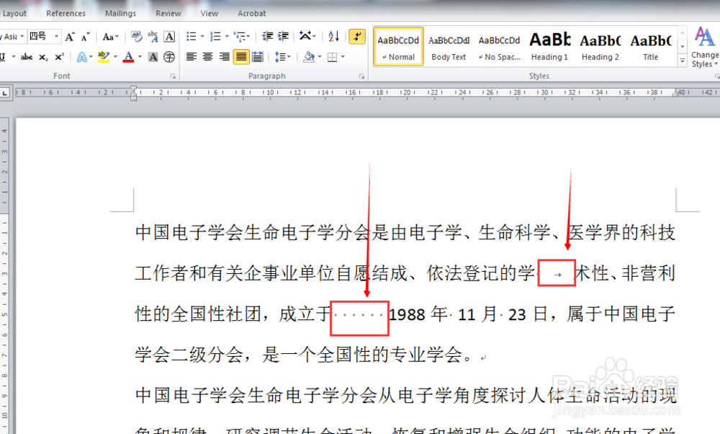Expand underline style options arrow
The height and width of the screenshot is (434, 720).
coord(13,57)
